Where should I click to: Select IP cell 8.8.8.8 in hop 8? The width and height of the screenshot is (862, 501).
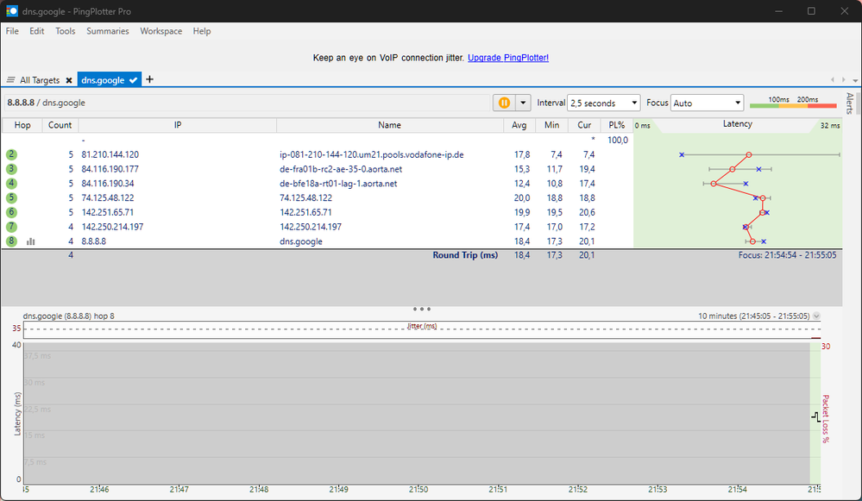94,241
